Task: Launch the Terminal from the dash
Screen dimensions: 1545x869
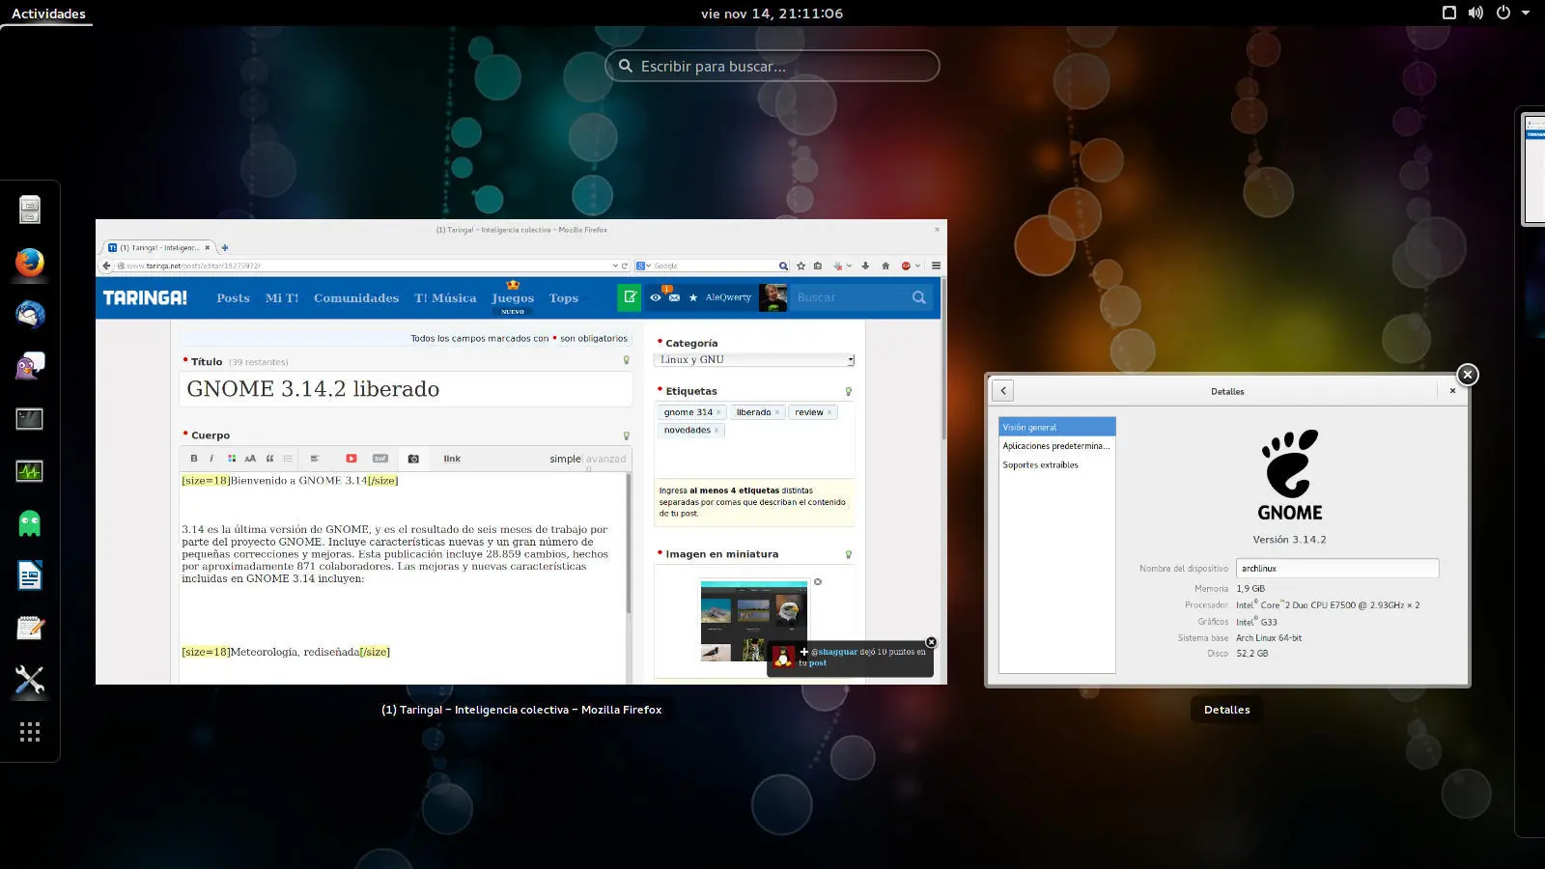Action: click(x=30, y=418)
